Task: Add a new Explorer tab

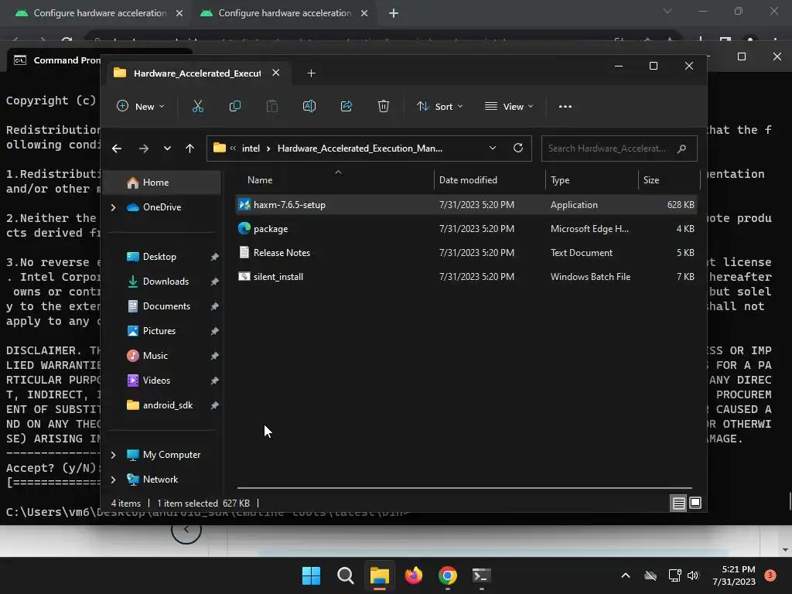Action: coord(311,73)
